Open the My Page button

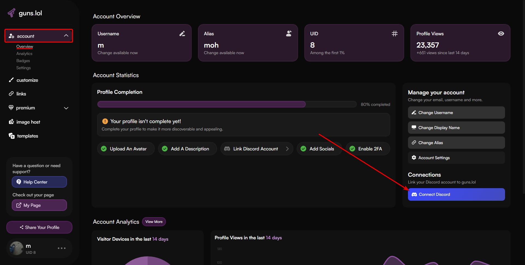39,205
